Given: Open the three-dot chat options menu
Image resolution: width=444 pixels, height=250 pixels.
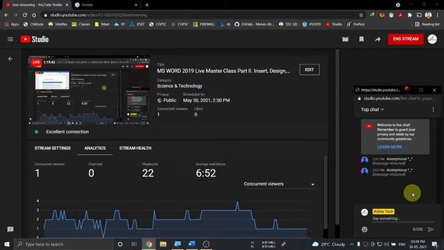Looking at the screenshot, I should (x=433, y=110).
